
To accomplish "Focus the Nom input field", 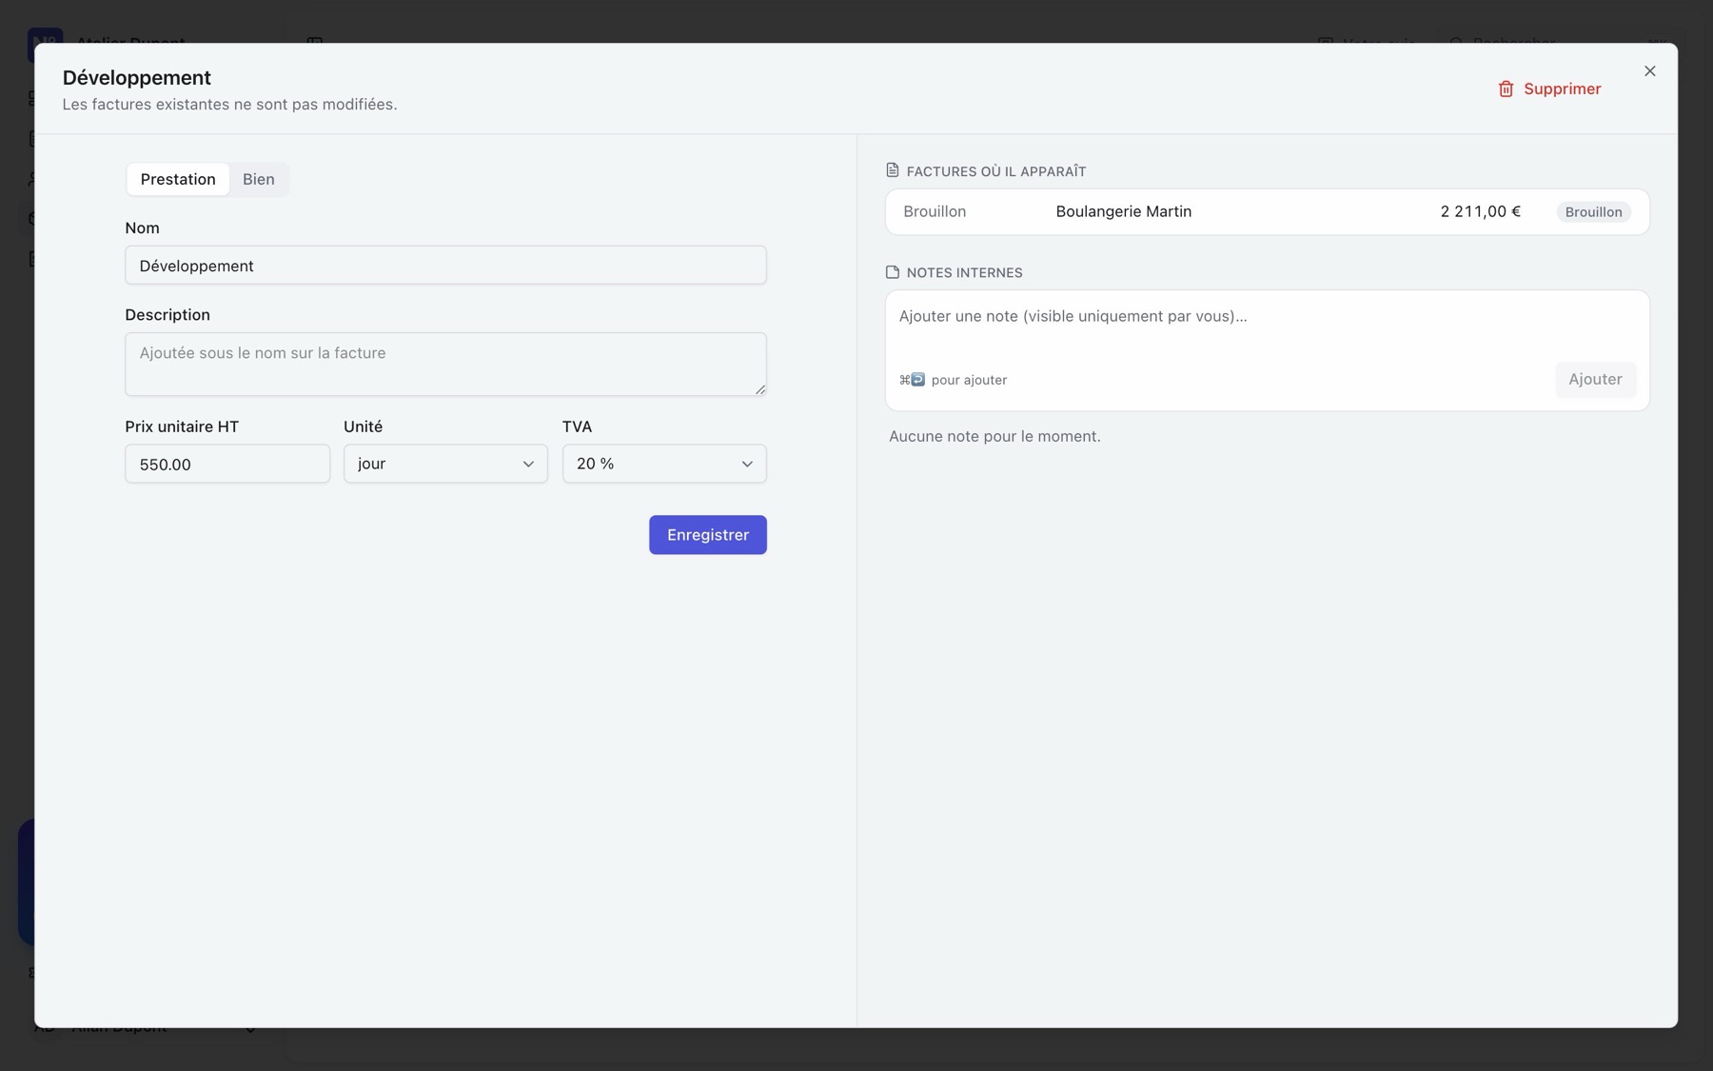I will [445, 266].
